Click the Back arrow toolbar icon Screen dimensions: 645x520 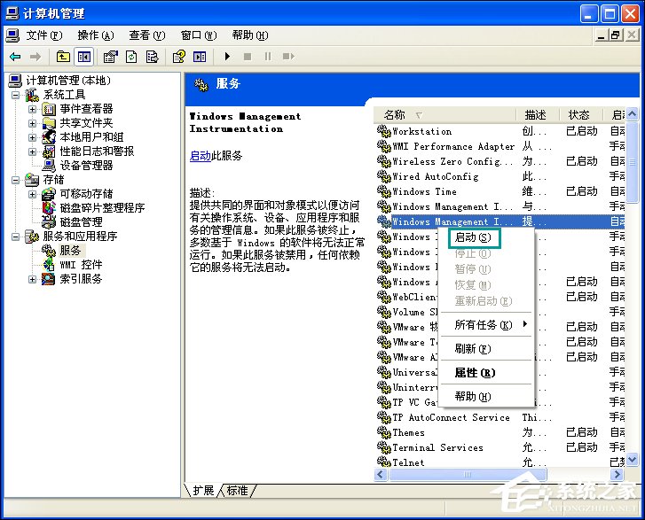point(15,57)
